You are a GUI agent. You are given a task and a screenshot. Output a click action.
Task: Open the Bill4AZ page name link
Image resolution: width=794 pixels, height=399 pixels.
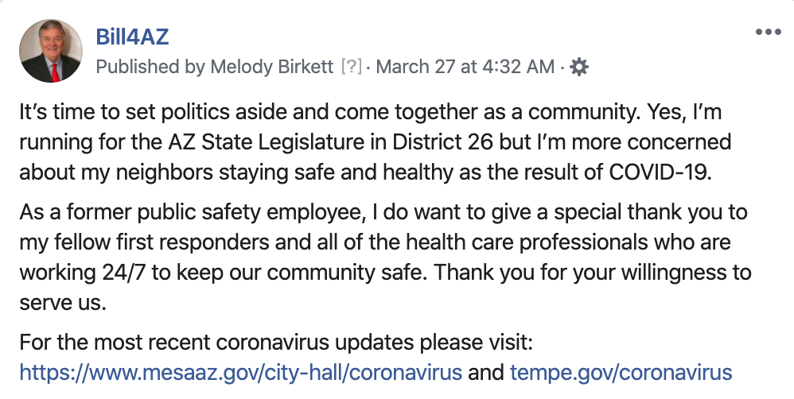[x=132, y=37]
